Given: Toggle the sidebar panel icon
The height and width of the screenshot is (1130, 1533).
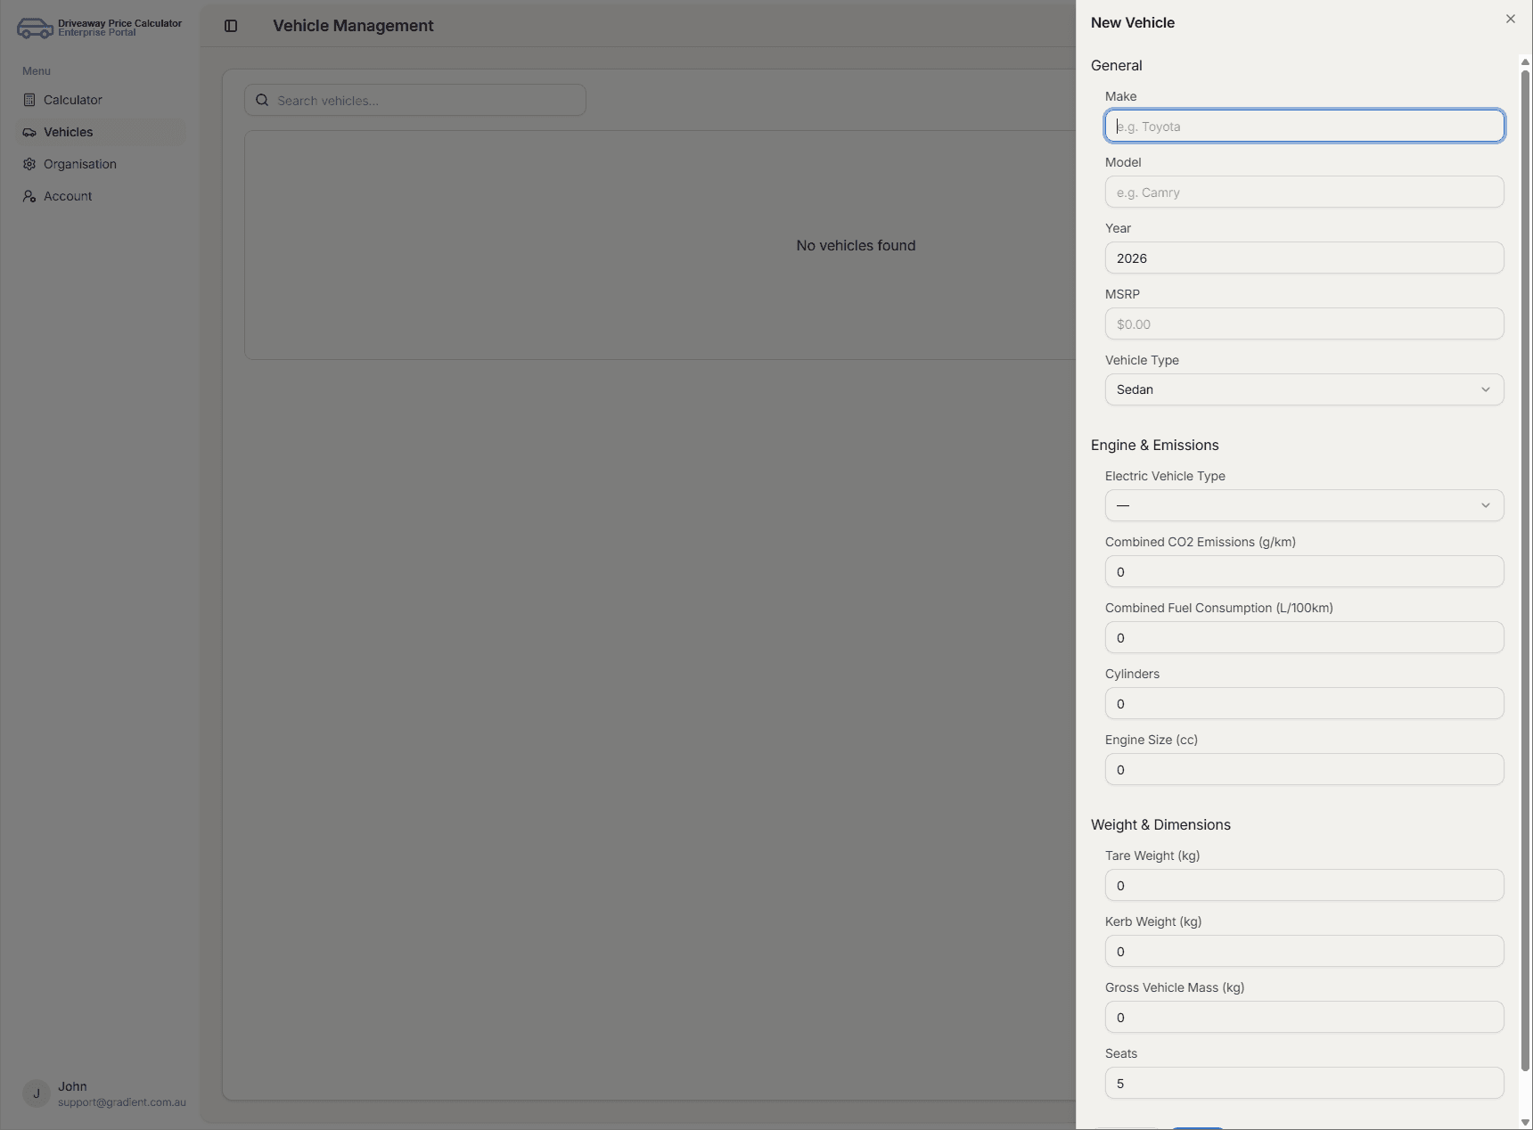Looking at the screenshot, I should click(x=231, y=26).
